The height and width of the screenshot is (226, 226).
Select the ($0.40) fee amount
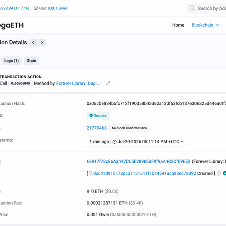click(x=136, y=203)
